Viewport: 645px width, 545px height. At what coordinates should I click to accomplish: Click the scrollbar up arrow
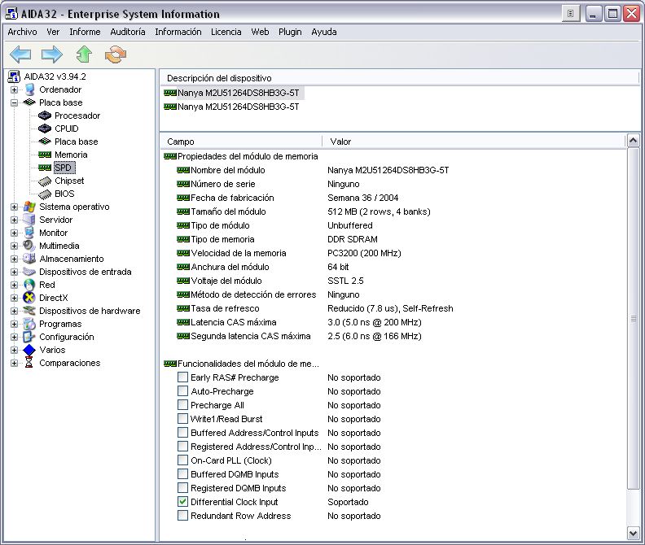click(634, 141)
